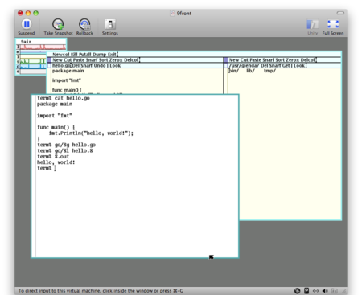Suspend the virtual machine
Screen dimensions: 362x295
coord(27,27)
